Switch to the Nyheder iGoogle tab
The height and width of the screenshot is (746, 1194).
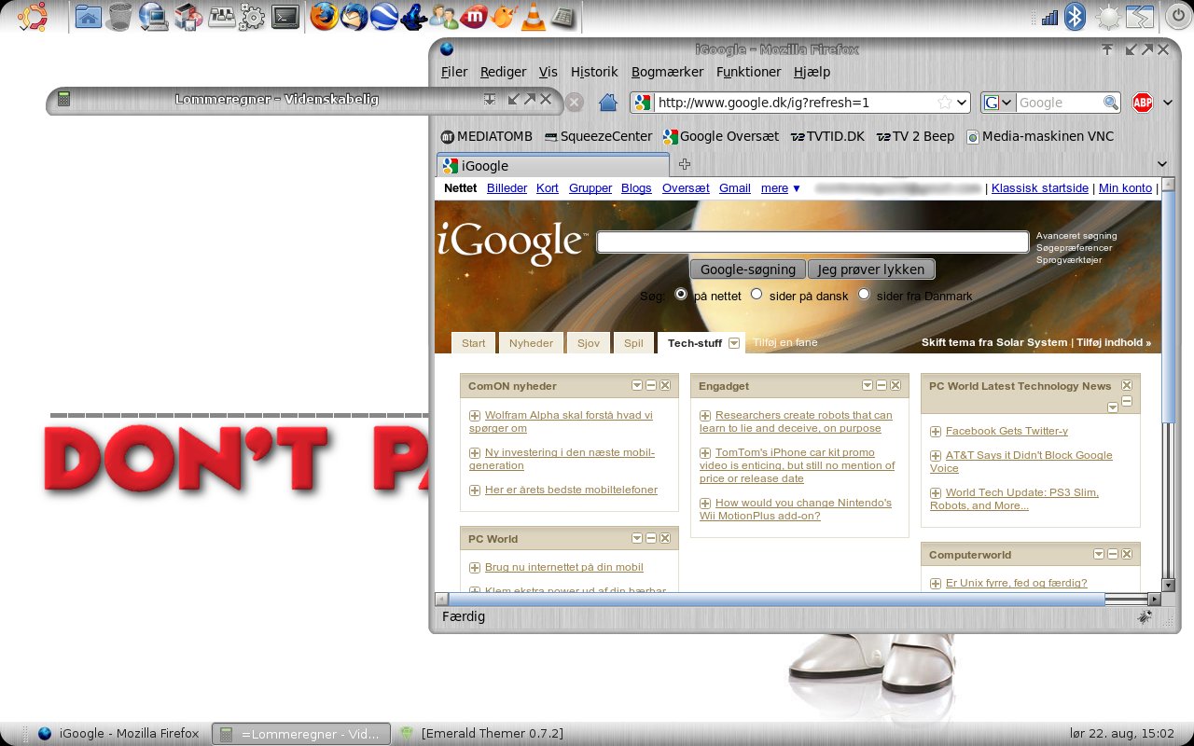click(x=531, y=343)
